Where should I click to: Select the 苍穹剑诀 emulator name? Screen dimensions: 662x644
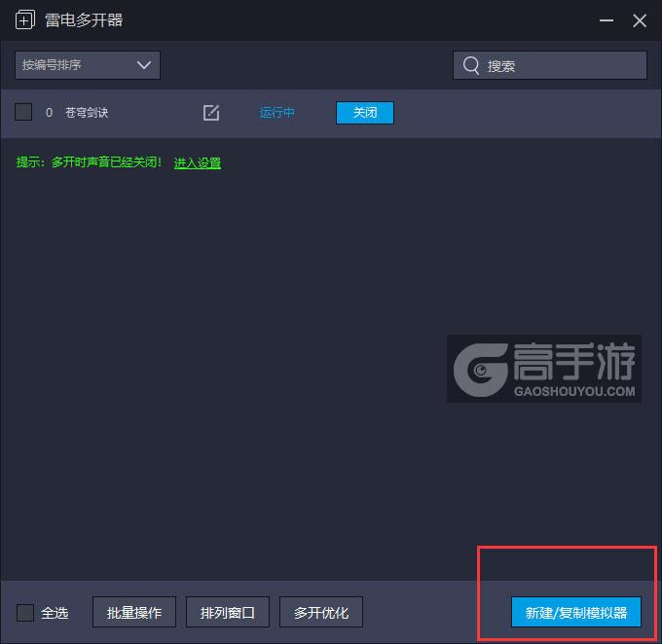click(x=87, y=113)
